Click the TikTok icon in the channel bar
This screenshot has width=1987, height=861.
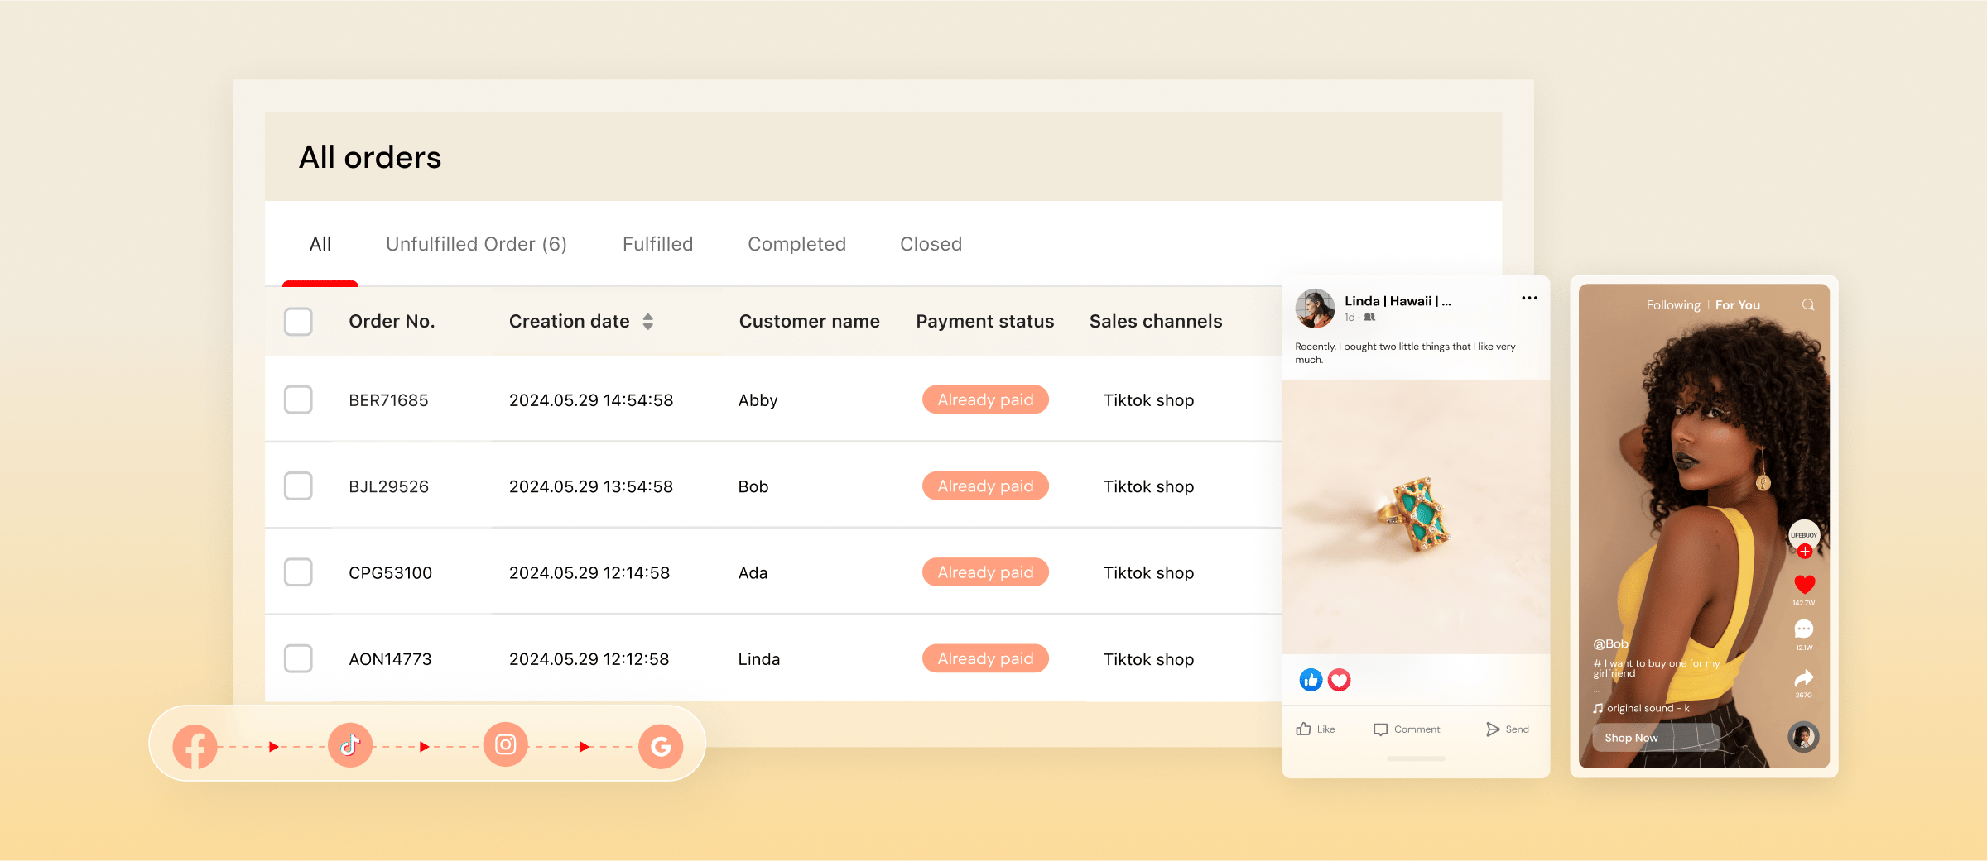pos(350,745)
